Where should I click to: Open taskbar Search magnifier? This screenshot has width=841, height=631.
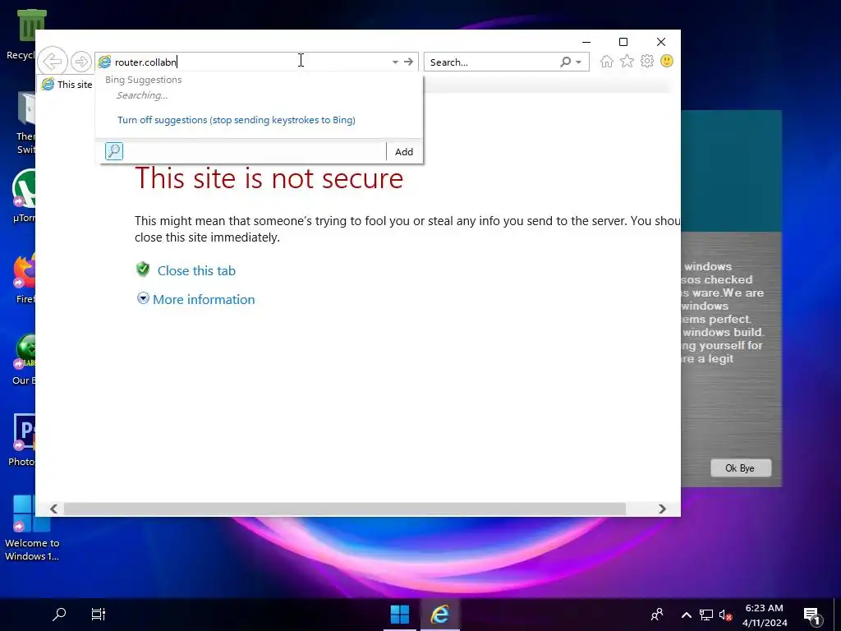[59, 614]
